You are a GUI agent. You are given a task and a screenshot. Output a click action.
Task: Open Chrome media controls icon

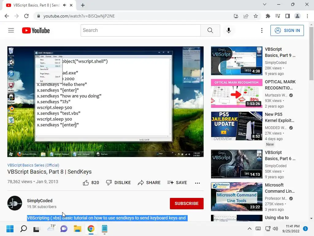(x=278, y=16)
